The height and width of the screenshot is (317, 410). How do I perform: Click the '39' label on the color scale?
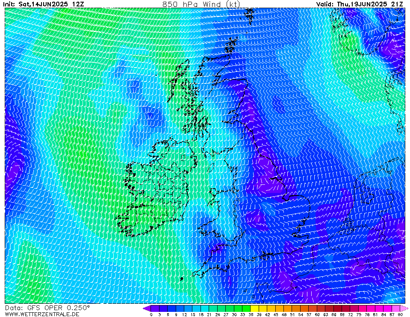pyautogui.click(x=259, y=314)
